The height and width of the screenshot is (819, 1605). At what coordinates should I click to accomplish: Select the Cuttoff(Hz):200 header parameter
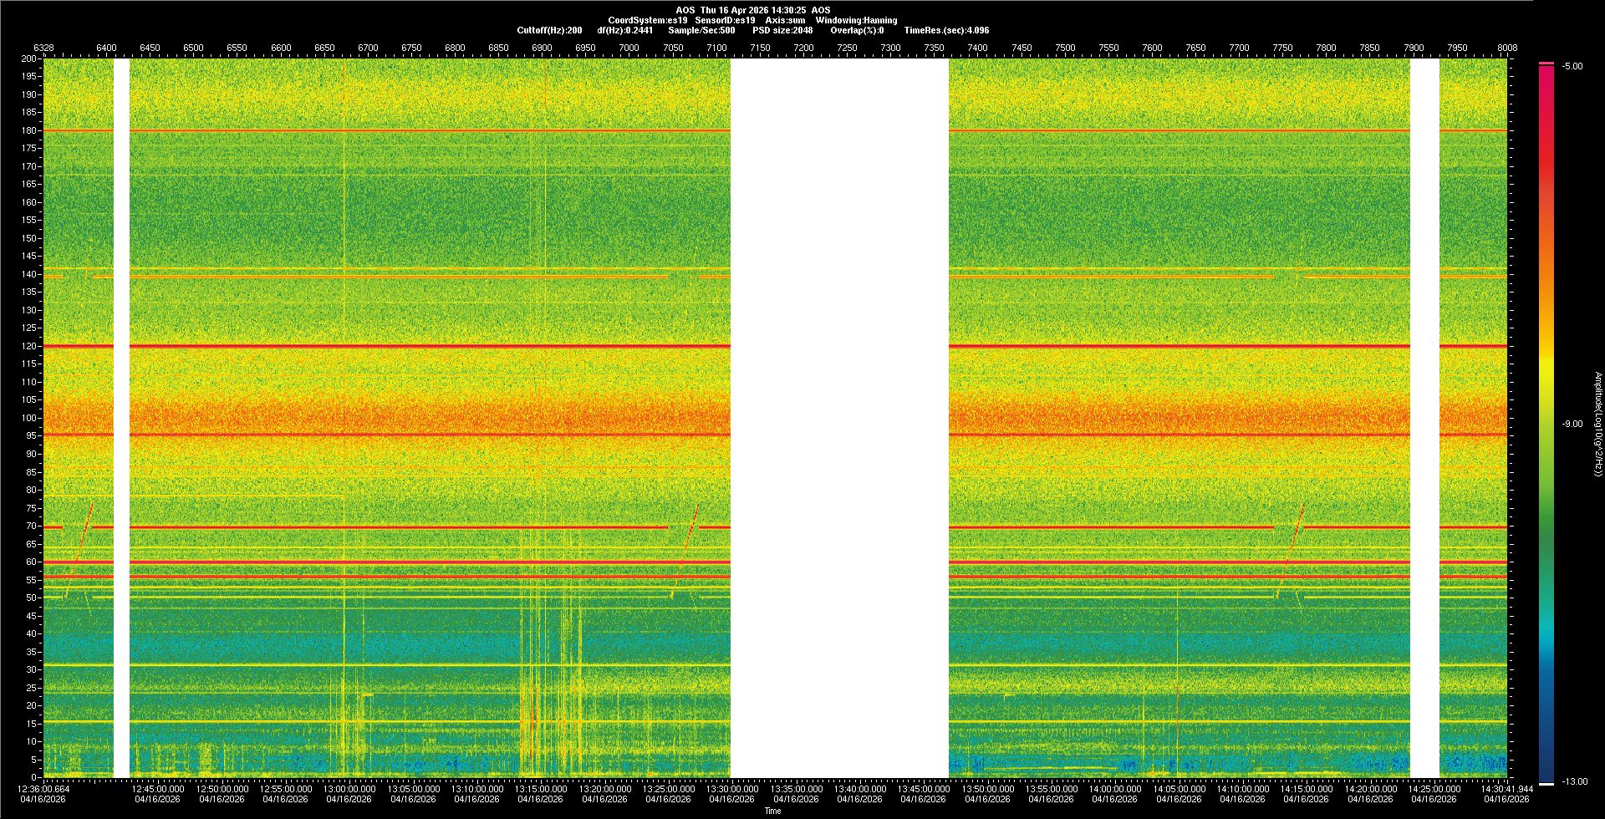549,30
